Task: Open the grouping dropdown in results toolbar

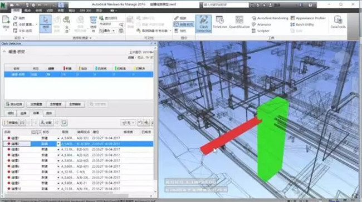Action: pos(128,123)
